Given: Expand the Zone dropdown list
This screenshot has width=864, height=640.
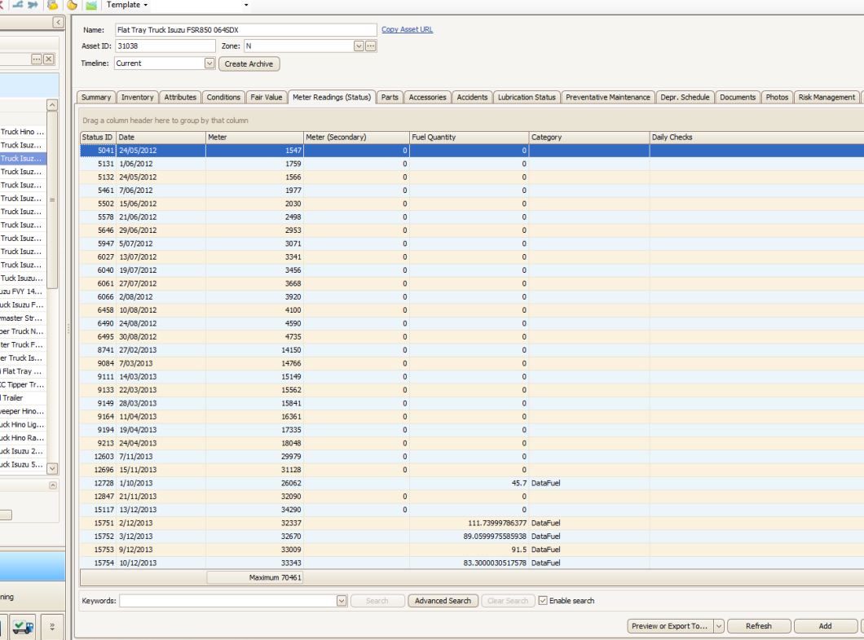Looking at the screenshot, I should 359,46.
